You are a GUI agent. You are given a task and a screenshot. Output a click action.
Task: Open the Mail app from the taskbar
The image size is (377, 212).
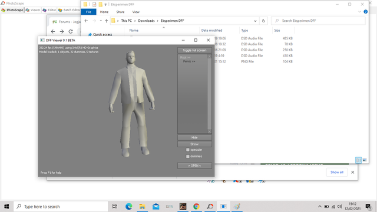pos(156,207)
